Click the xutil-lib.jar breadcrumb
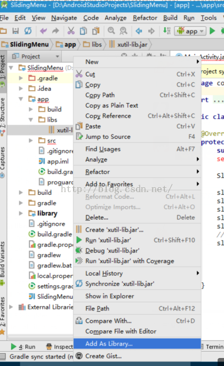224x366 pixels. pos(129,44)
